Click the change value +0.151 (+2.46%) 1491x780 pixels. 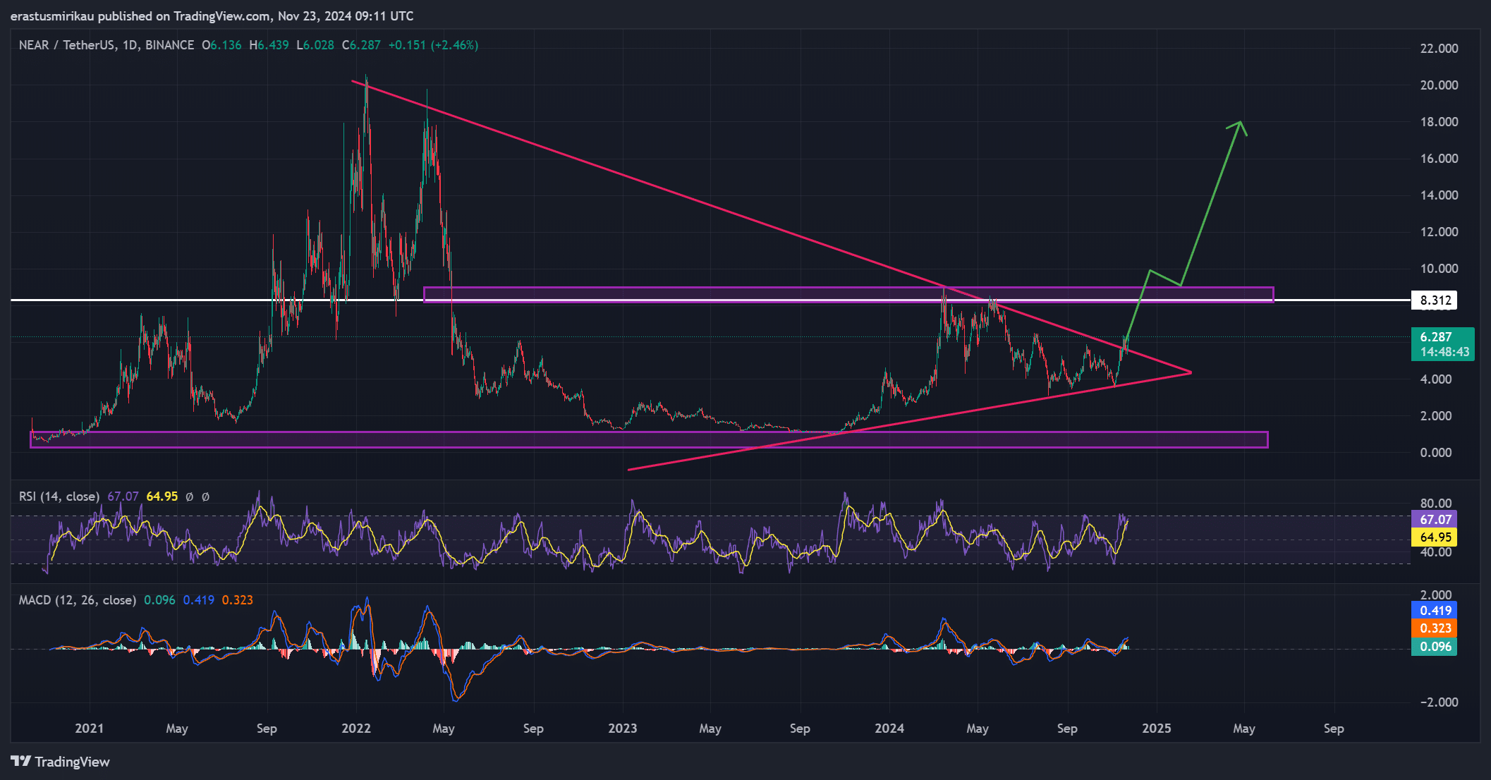click(433, 45)
